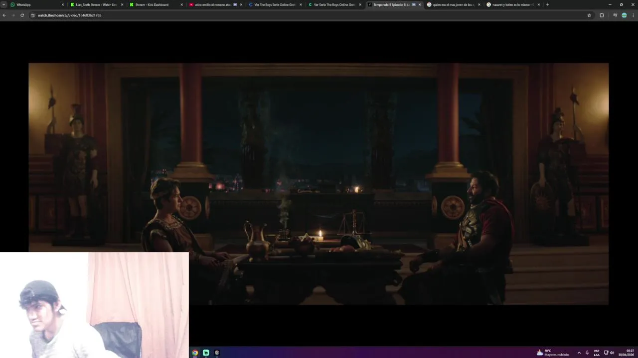The width and height of the screenshot is (638, 358).
Task: Click the video player showing the Roman scene
Action: [319, 183]
